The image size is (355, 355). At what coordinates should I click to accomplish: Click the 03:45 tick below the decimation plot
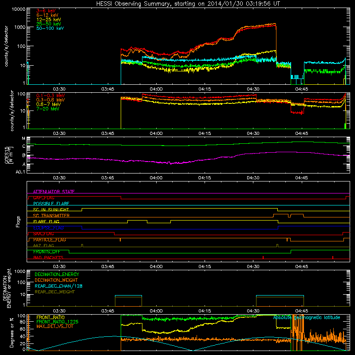coord(108,311)
